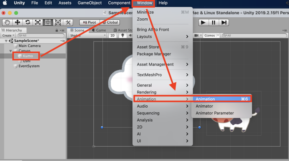The height and width of the screenshot is (161, 289).
Task: Toggle scene audio speaker icon
Action: point(130,35)
